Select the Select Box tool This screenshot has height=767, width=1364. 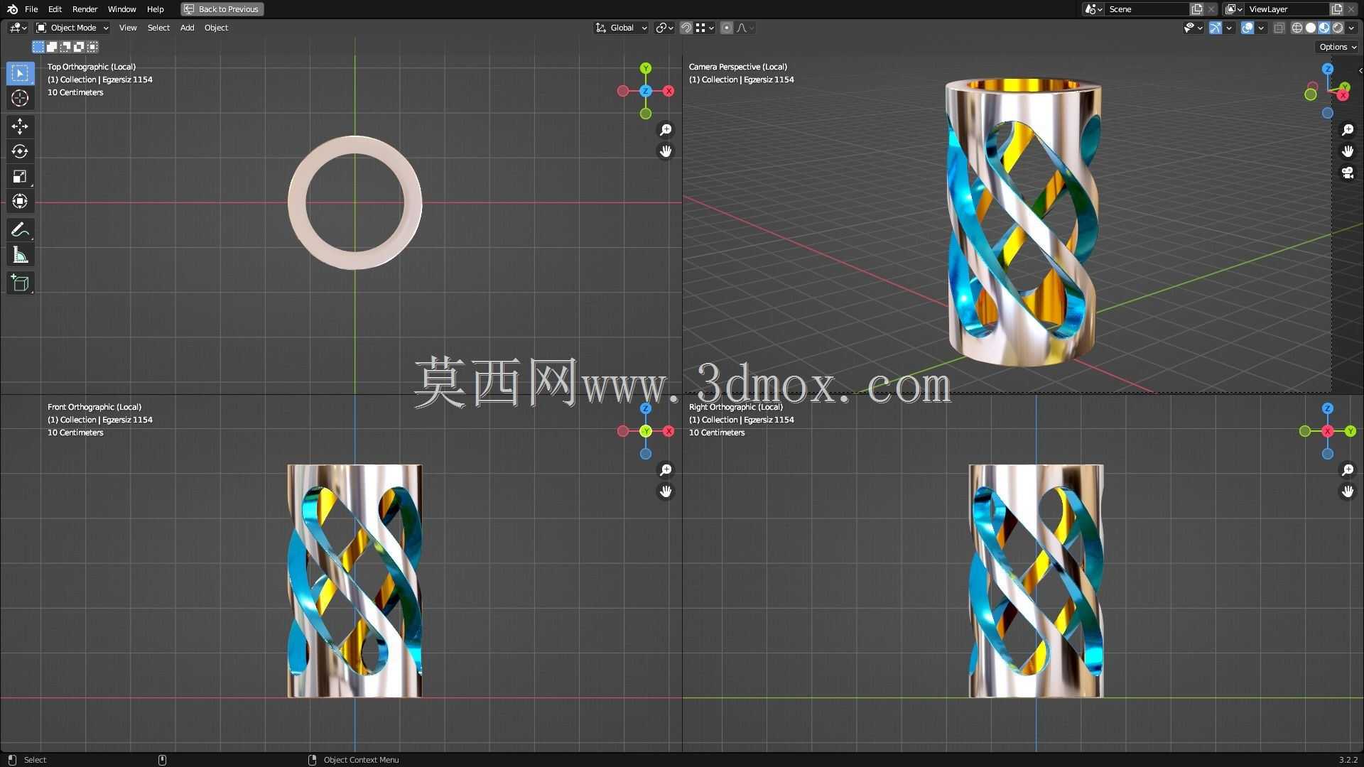(x=20, y=73)
